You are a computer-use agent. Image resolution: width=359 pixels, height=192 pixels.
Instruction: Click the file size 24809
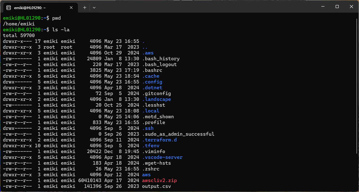pyautogui.click(x=94, y=59)
